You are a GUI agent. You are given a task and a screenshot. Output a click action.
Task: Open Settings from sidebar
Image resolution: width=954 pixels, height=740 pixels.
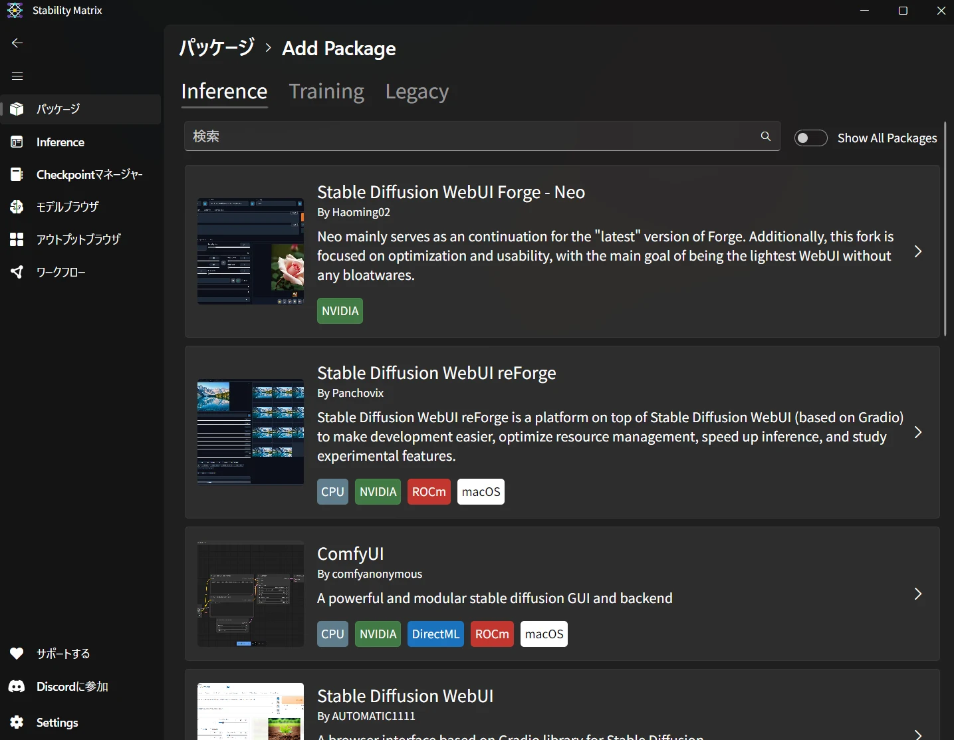tap(80, 722)
